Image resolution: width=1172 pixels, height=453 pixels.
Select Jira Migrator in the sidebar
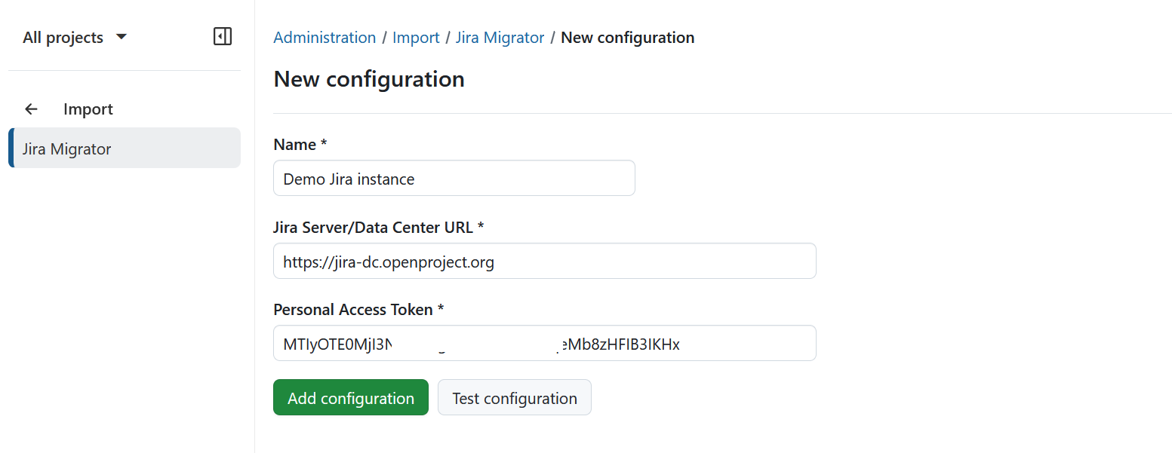[x=125, y=148]
